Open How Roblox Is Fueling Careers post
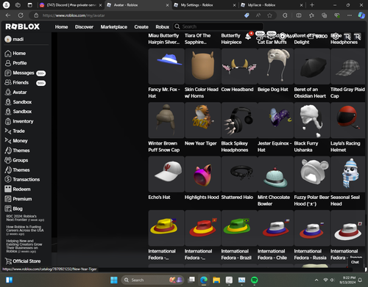The height and width of the screenshot is (287, 368). tap(25, 230)
